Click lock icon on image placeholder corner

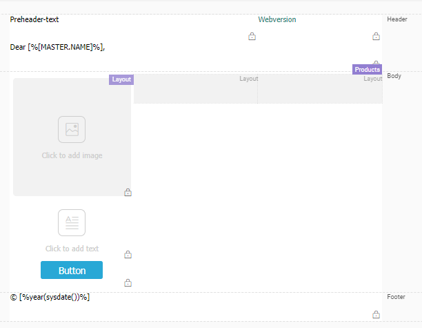(128, 193)
